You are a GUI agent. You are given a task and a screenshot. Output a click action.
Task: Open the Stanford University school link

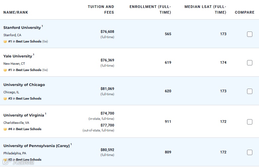coord(22,28)
